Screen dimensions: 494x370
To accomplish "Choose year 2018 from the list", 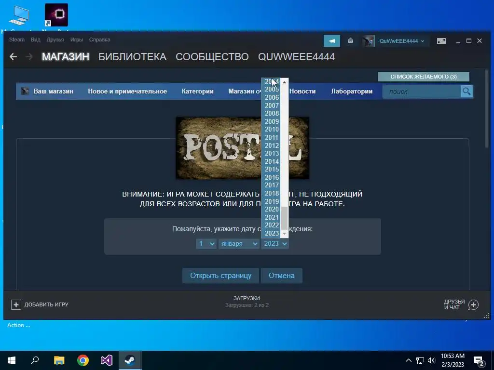I will click(x=271, y=193).
